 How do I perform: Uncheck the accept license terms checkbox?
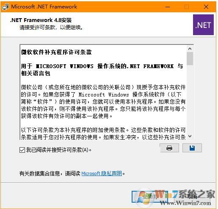point(22,150)
